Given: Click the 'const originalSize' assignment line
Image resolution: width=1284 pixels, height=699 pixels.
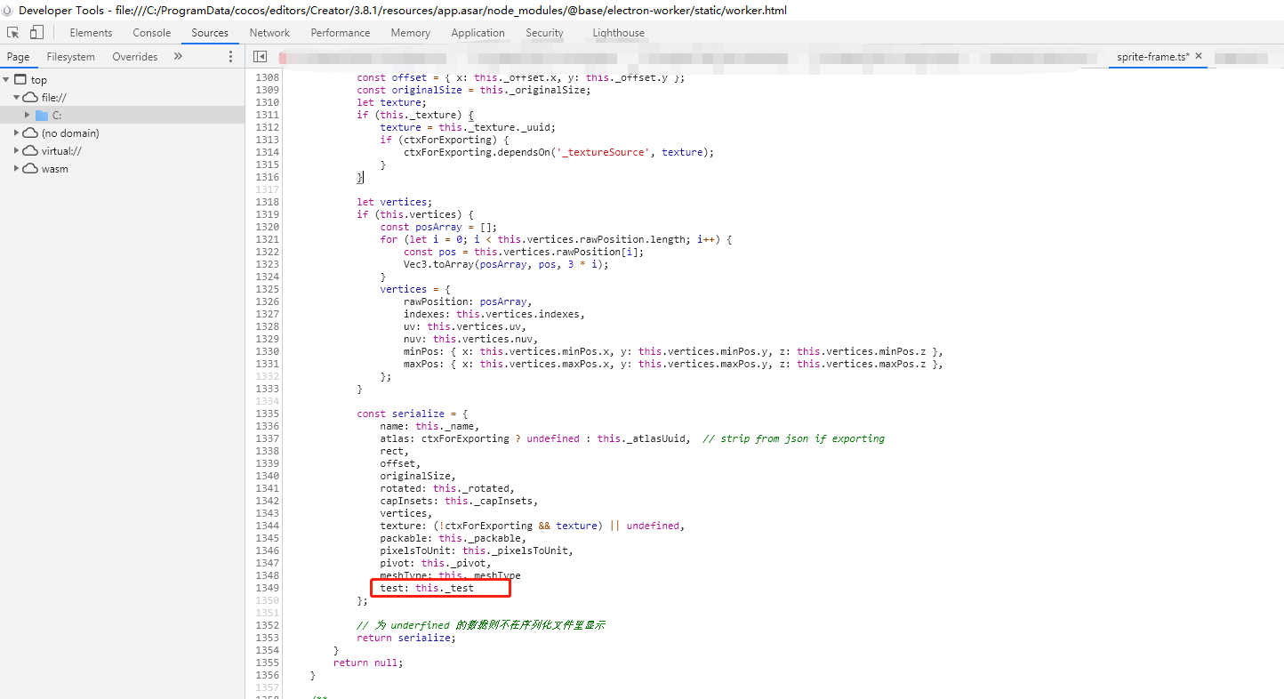Looking at the screenshot, I should point(474,90).
